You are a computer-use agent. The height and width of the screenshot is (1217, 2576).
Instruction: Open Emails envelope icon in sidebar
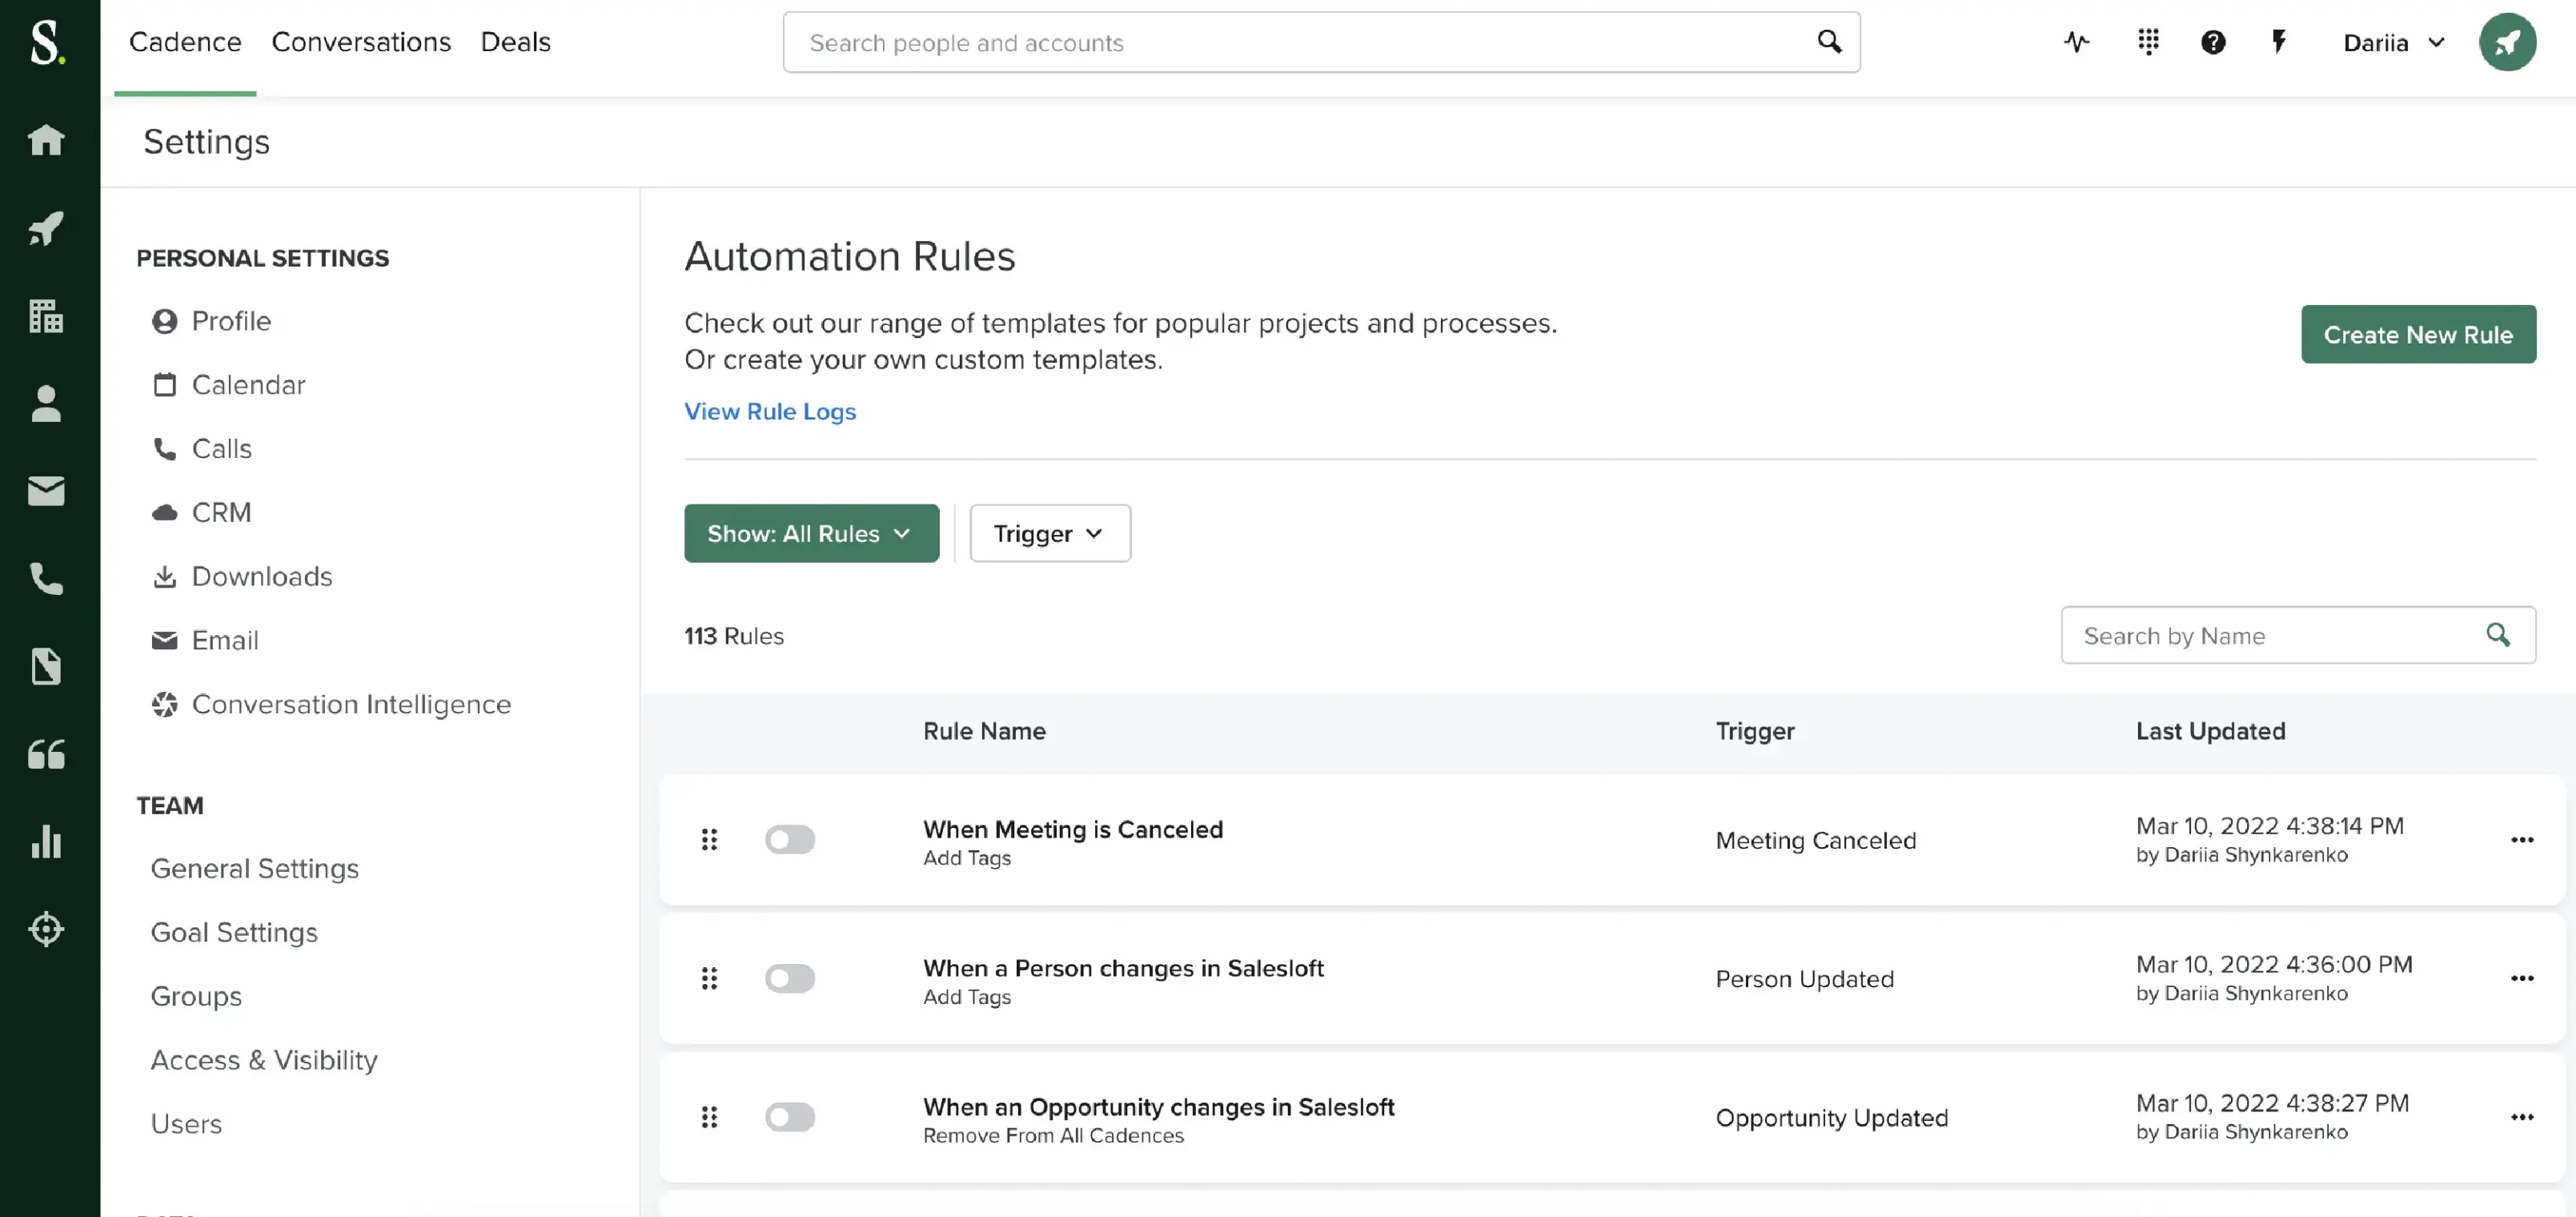click(46, 491)
